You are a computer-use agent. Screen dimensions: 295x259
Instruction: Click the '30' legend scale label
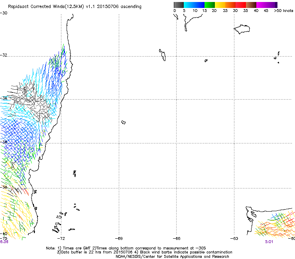pyautogui.click(x=235, y=11)
